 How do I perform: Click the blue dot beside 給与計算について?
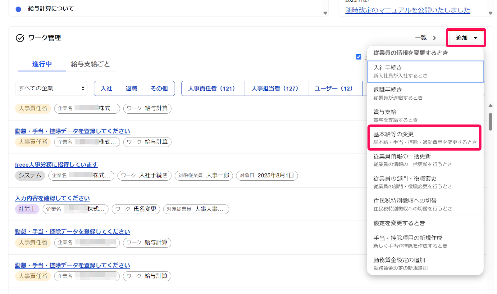[x=18, y=9]
